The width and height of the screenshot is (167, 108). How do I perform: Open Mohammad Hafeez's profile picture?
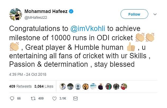16,14
